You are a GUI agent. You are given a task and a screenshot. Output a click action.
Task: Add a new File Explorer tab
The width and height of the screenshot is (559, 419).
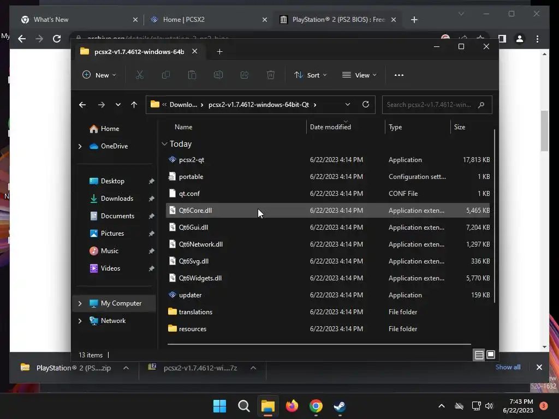pyautogui.click(x=219, y=52)
